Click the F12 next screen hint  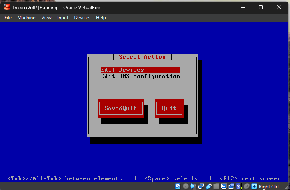coord(250,178)
